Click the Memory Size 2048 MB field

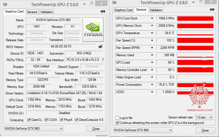pyautogui.click(x=39, y=87)
